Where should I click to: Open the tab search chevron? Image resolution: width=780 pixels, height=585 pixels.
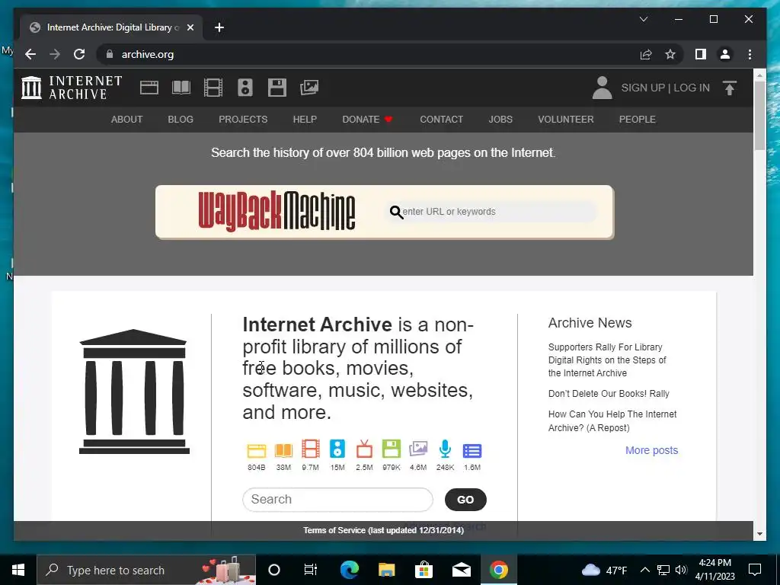pyautogui.click(x=643, y=19)
